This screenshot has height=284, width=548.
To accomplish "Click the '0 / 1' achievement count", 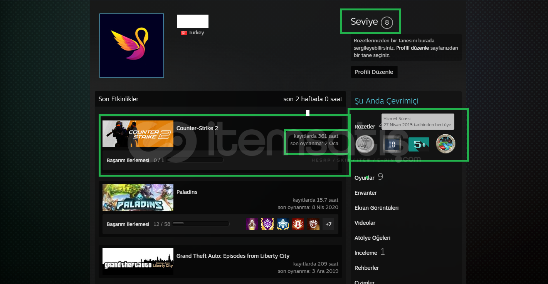I will tap(159, 160).
